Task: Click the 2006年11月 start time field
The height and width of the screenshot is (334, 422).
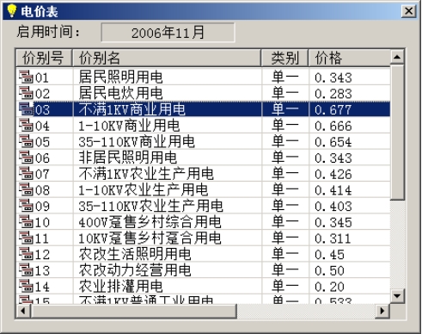Action: (x=168, y=33)
